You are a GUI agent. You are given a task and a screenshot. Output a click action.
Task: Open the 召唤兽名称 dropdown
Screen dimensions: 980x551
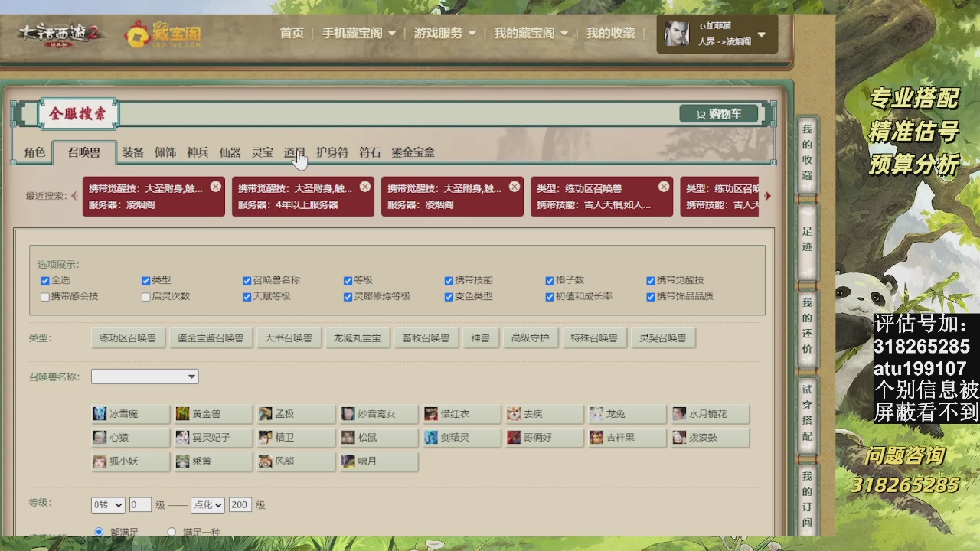point(145,377)
